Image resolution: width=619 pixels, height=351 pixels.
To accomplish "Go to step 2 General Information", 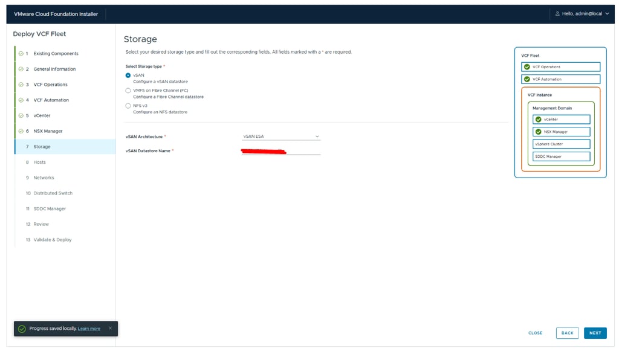I will [x=54, y=69].
